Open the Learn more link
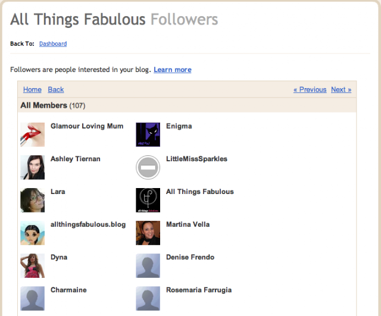The width and height of the screenshot is (381, 316). point(173,70)
